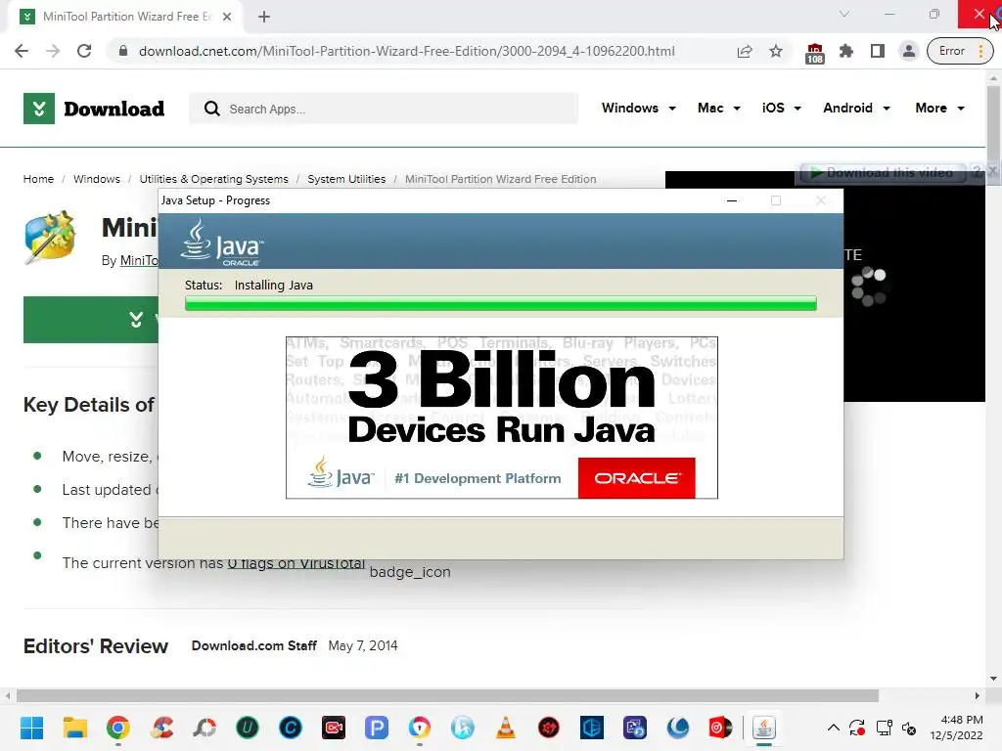
Task: Reload the page with the refresh icon
Action: pyautogui.click(x=84, y=51)
